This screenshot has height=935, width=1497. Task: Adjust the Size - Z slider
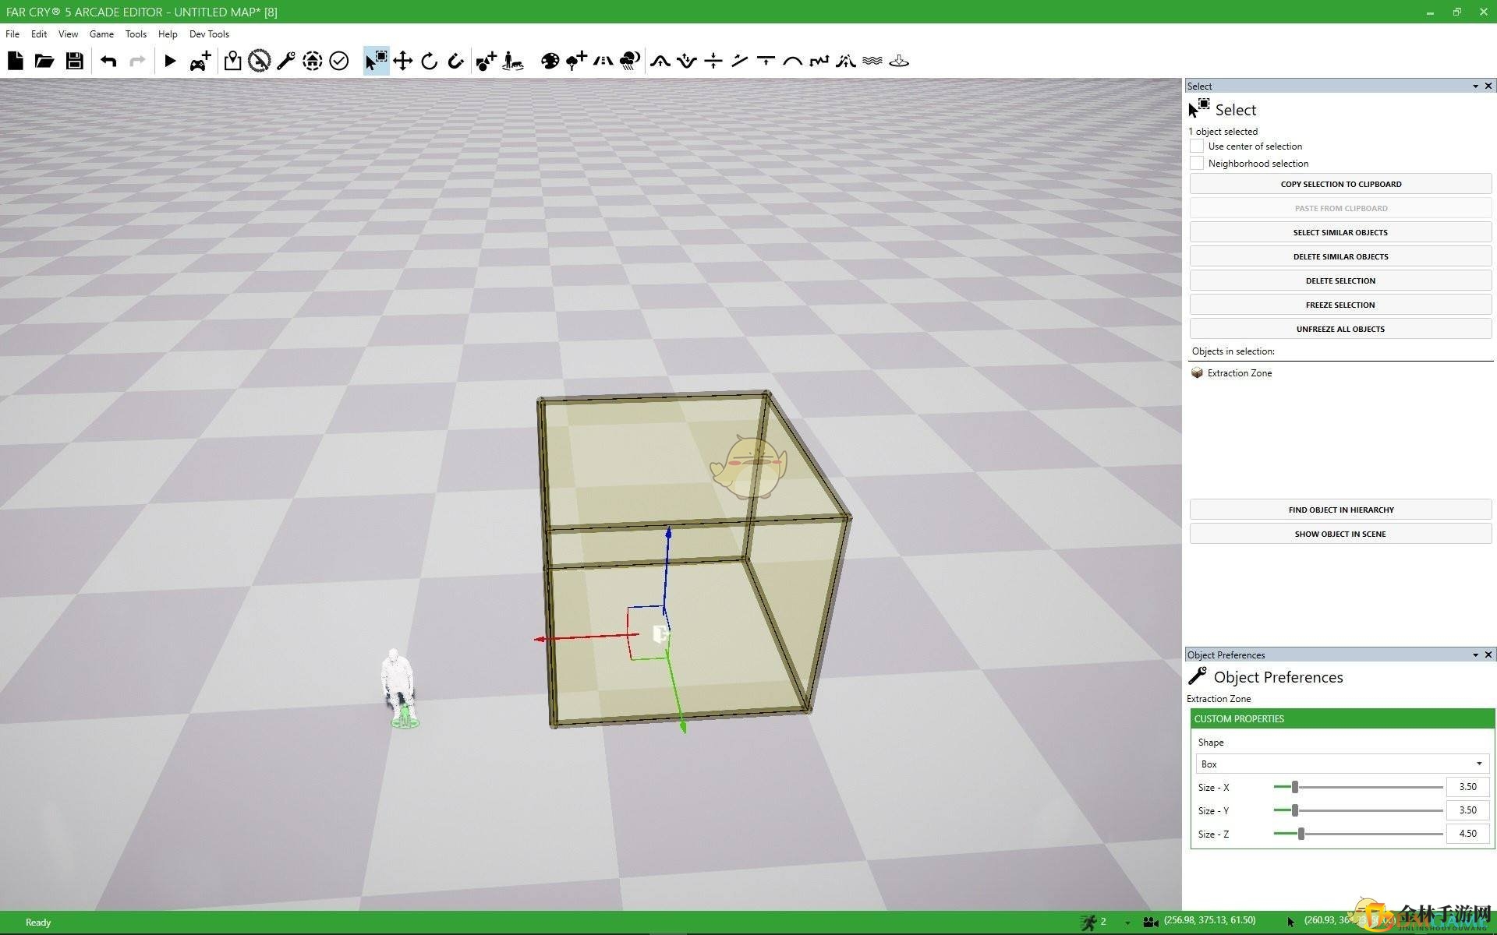(x=1301, y=834)
